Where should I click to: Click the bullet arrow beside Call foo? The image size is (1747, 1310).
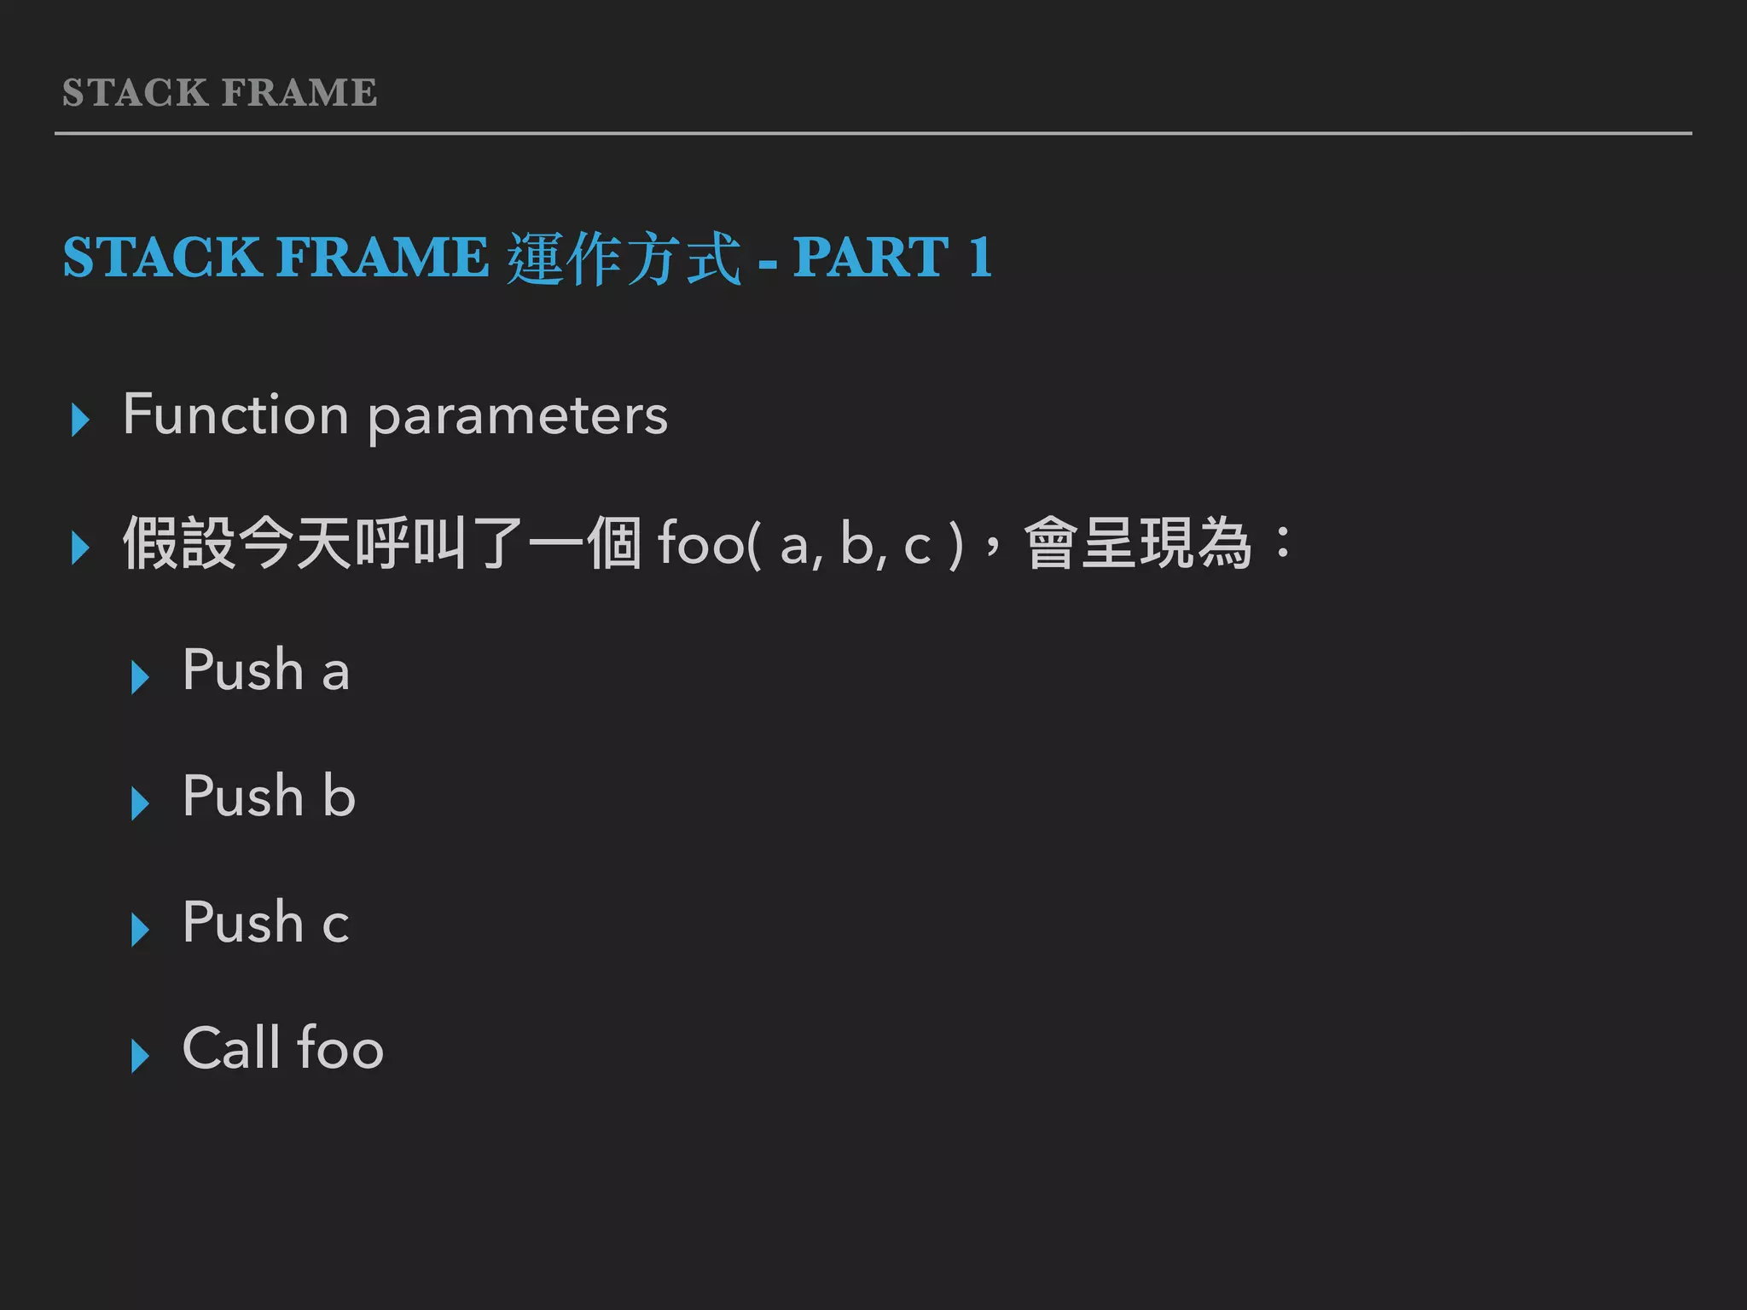[141, 1056]
